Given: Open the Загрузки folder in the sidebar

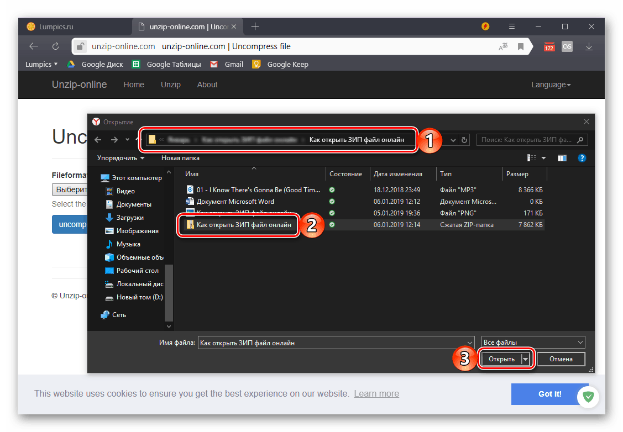Looking at the screenshot, I should (x=124, y=218).
